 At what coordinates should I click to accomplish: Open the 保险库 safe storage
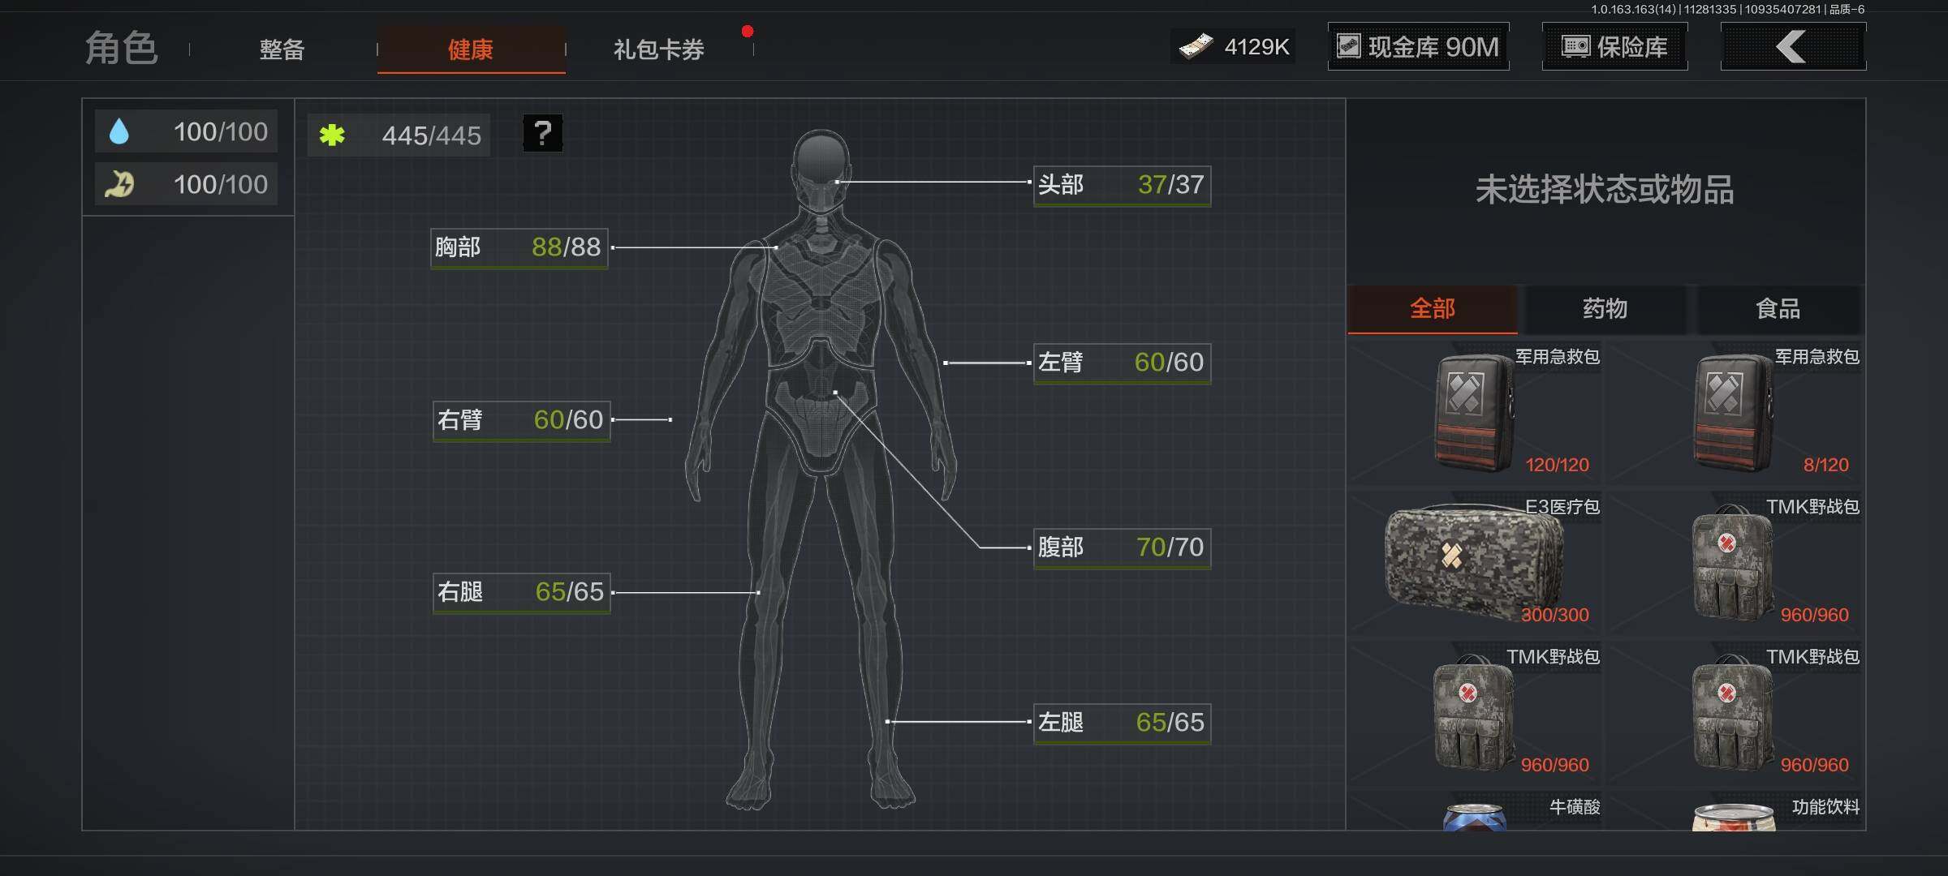click(1614, 47)
